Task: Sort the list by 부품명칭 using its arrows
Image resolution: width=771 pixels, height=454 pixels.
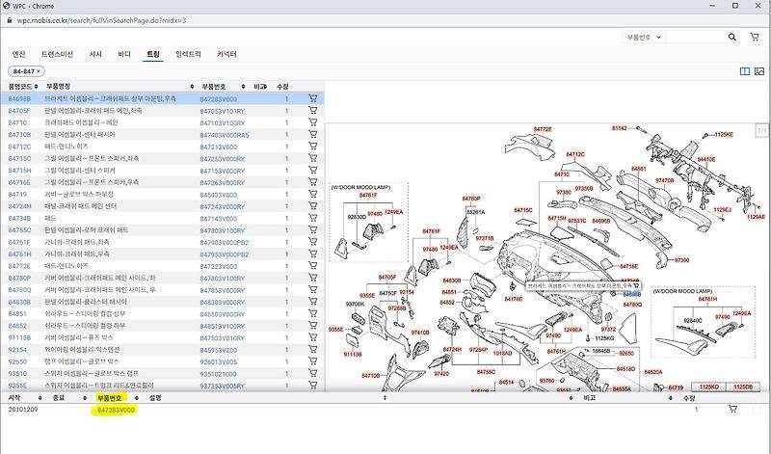Action: [x=192, y=86]
